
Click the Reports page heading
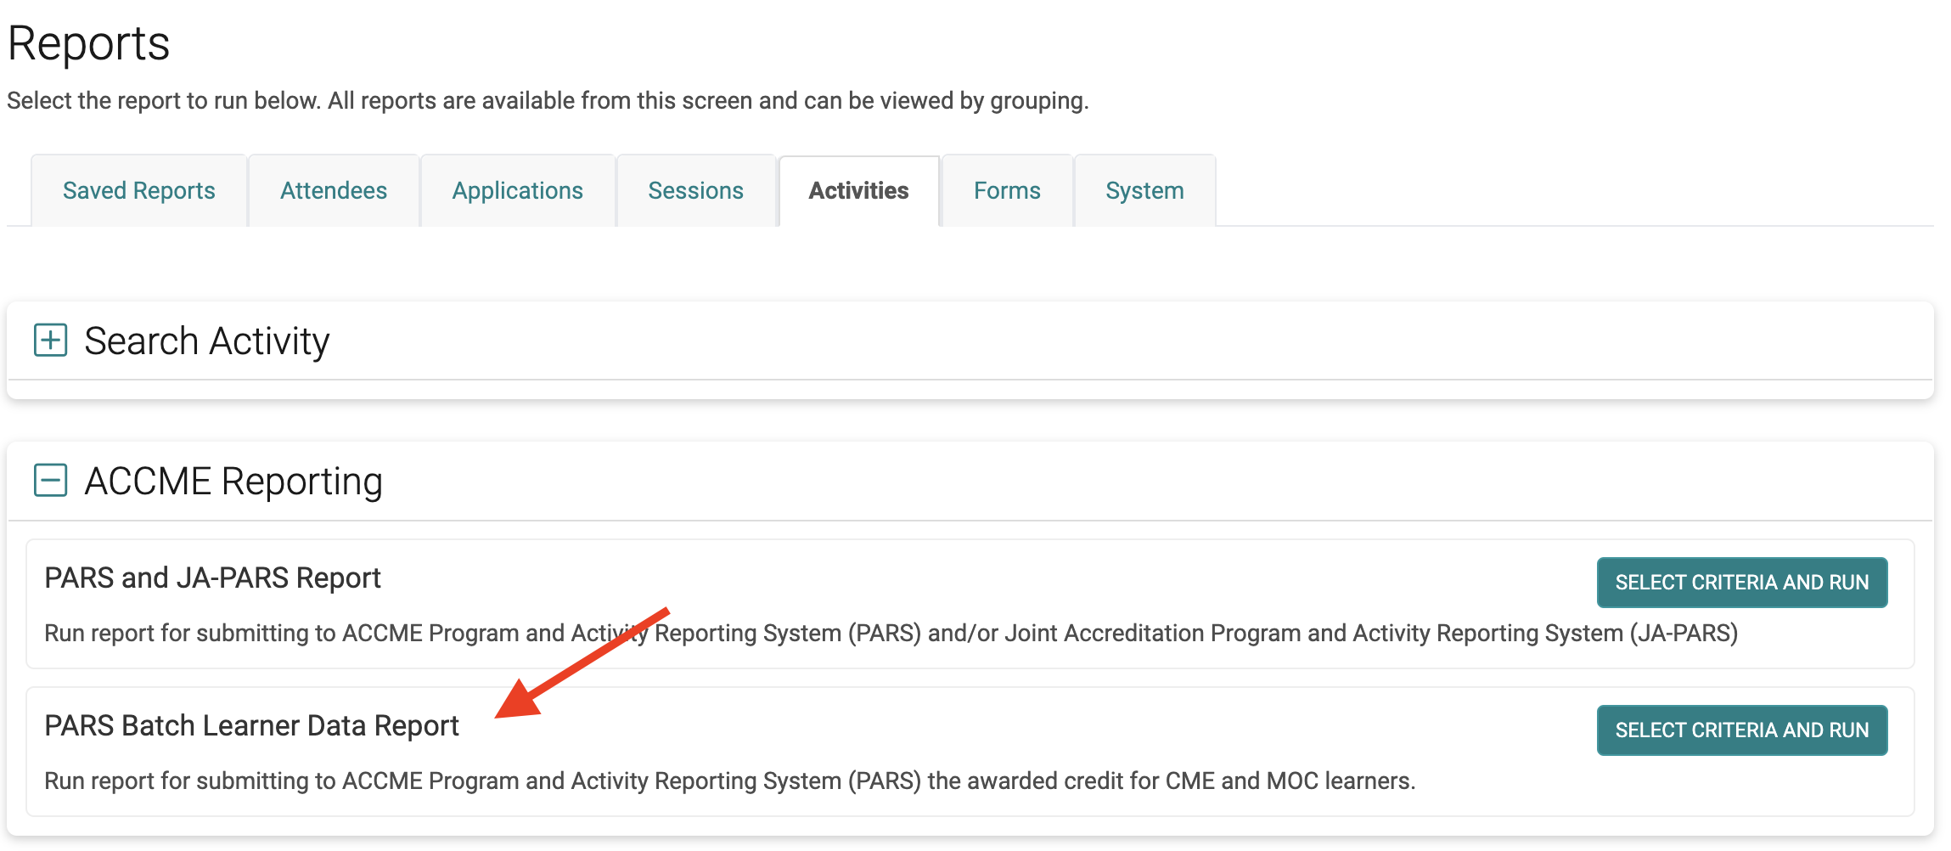tap(89, 43)
